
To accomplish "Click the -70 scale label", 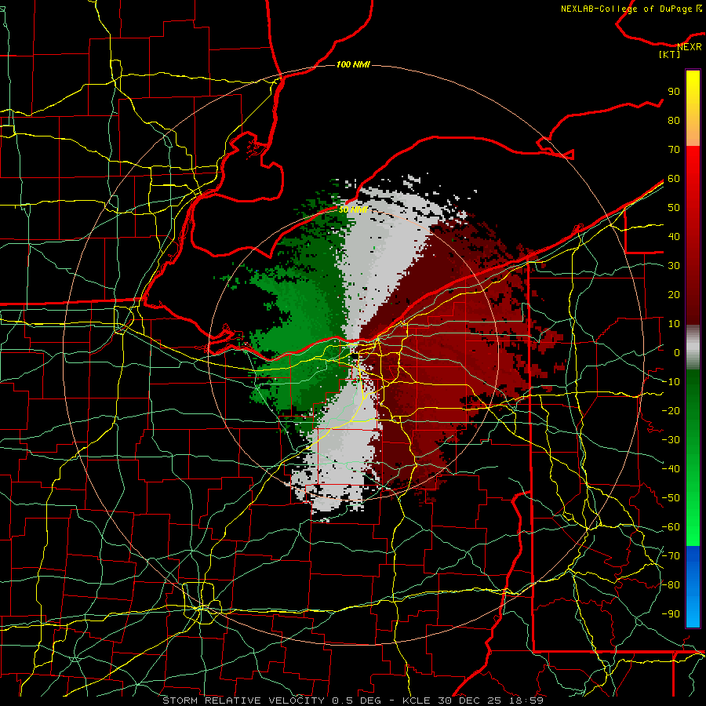I will point(671,556).
